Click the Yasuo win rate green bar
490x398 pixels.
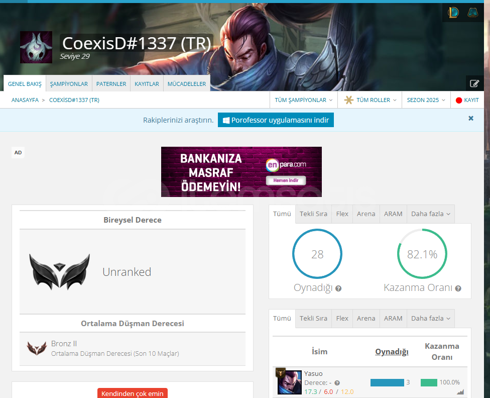(429, 382)
